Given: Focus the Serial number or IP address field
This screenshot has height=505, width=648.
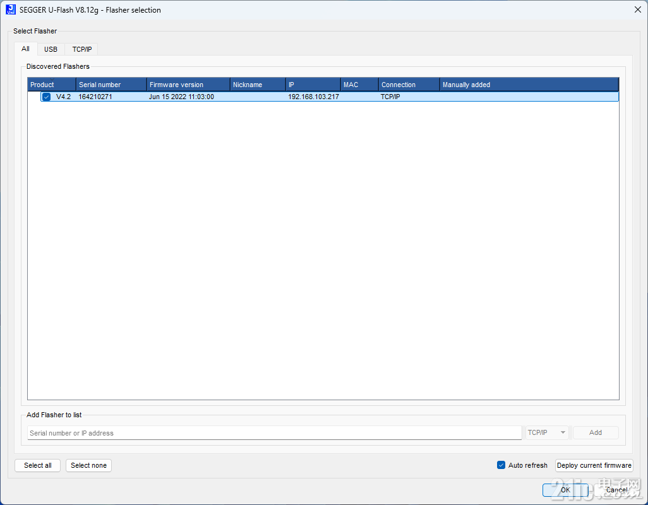Looking at the screenshot, I should pyautogui.click(x=274, y=433).
